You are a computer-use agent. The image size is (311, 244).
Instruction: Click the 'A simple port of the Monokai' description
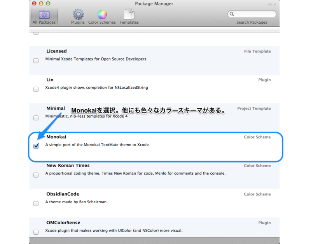pyautogui.click(x=97, y=145)
